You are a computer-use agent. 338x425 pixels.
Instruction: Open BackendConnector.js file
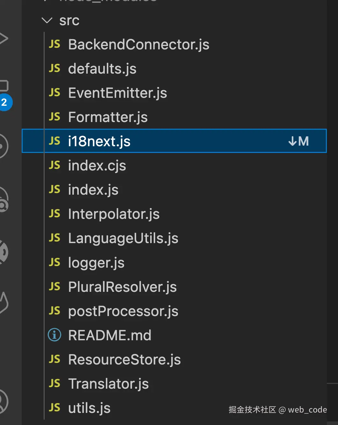(x=138, y=45)
